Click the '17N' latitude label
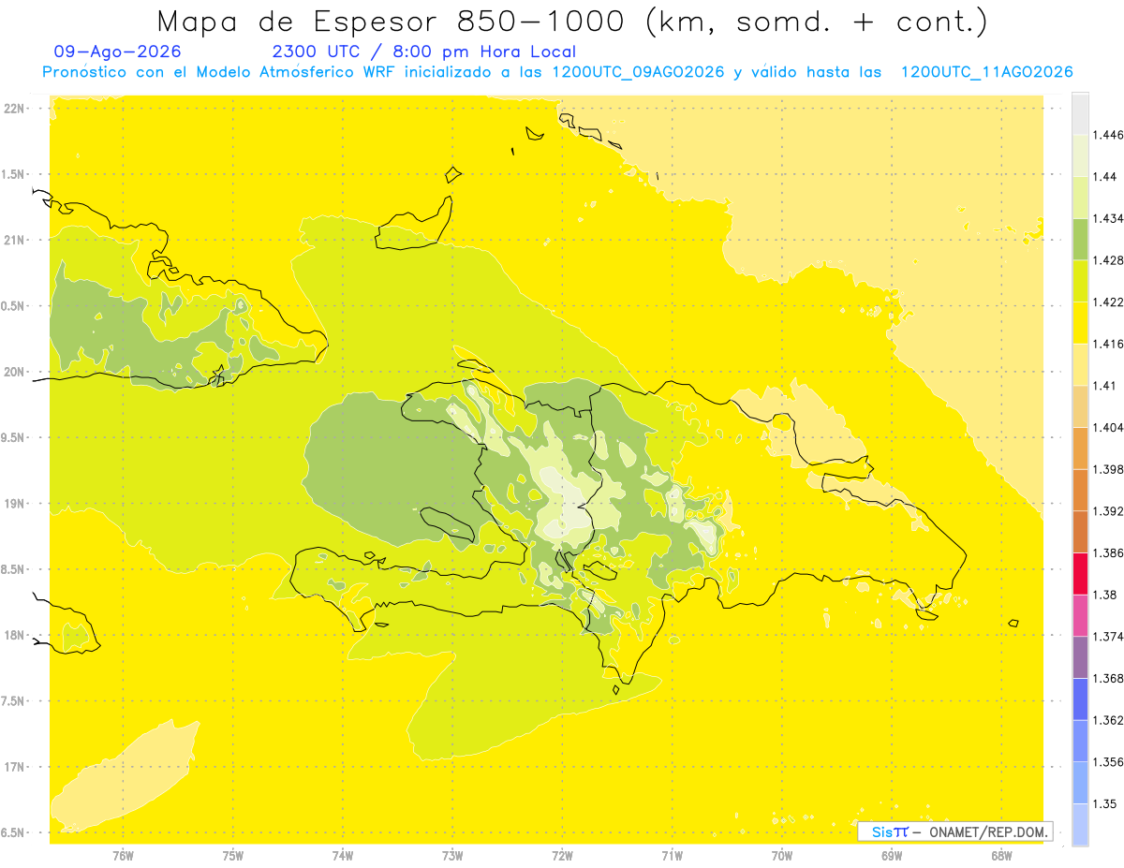Viewport: 1124px width, 868px height. [15, 767]
